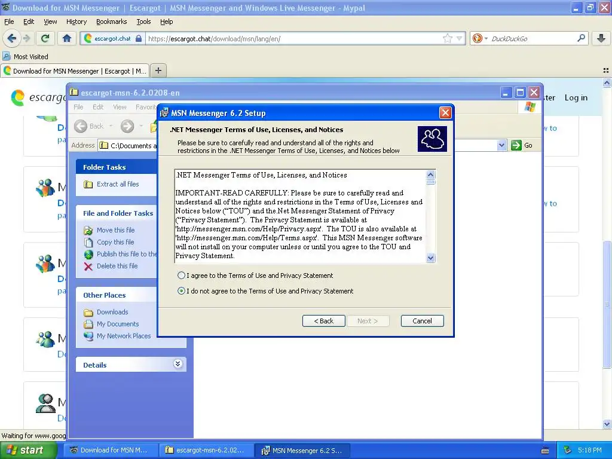The image size is (612, 459).
Task: Click the padlock site identity icon
Action: pos(138,38)
